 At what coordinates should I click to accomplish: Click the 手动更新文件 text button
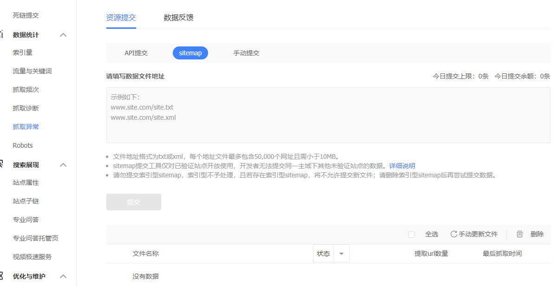(x=478, y=234)
